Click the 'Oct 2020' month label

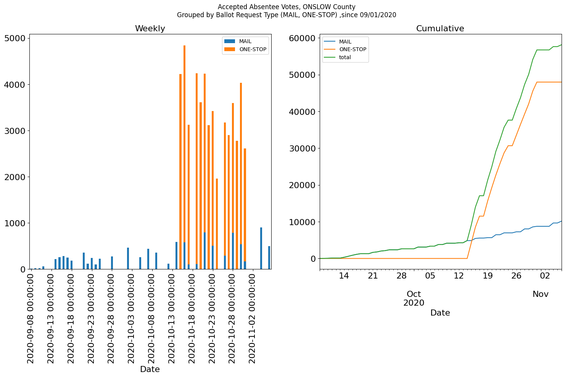pos(414,298)
